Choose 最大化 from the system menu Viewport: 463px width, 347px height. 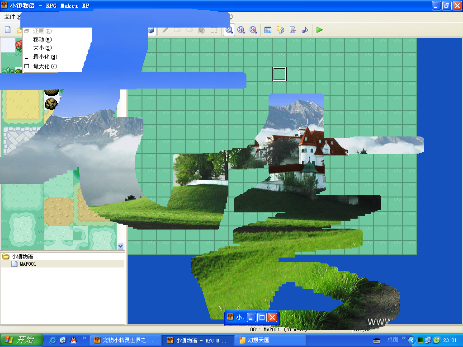[x=45, y=66]
